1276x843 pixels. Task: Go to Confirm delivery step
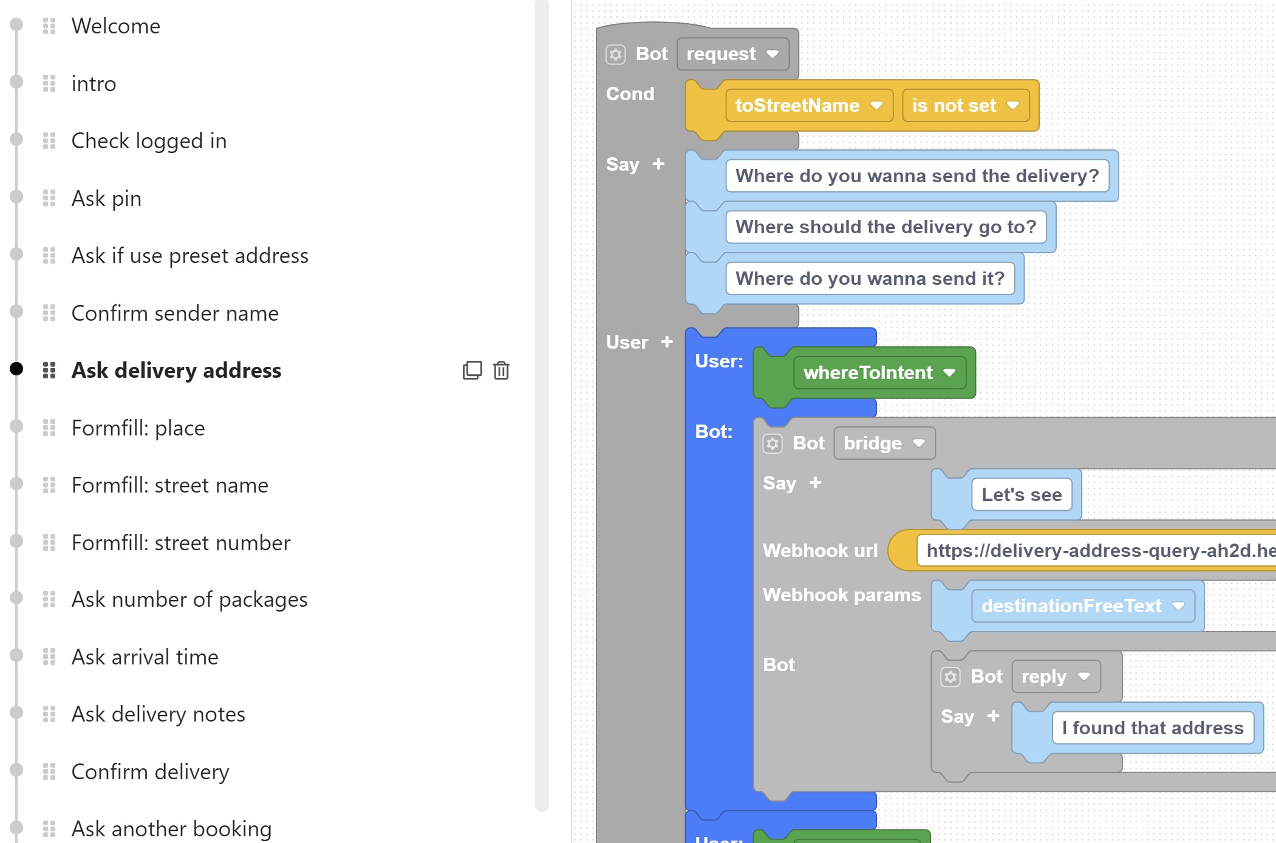click(x=150, y=772)
